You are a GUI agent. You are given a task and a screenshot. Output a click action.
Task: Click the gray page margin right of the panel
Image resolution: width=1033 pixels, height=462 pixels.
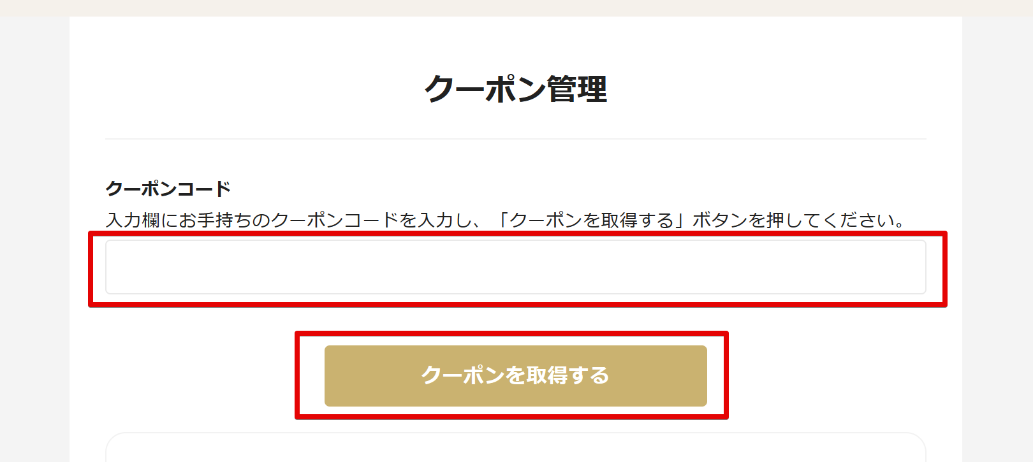(997, 239)
